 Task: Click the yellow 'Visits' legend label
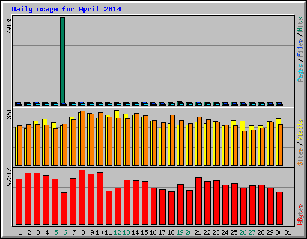pos(300,130)
